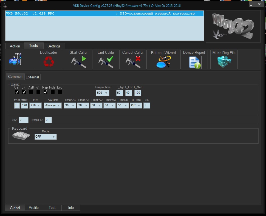Screen dimensions: 266x216
Task: Minimize the VKB Device Config window
Action: [x=251, y=4]
